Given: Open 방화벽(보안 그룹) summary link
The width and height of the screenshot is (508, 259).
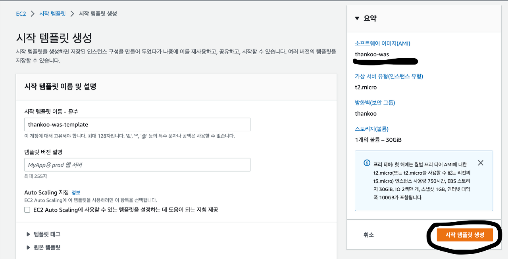Looking at the screenshot, I should 375,103.
